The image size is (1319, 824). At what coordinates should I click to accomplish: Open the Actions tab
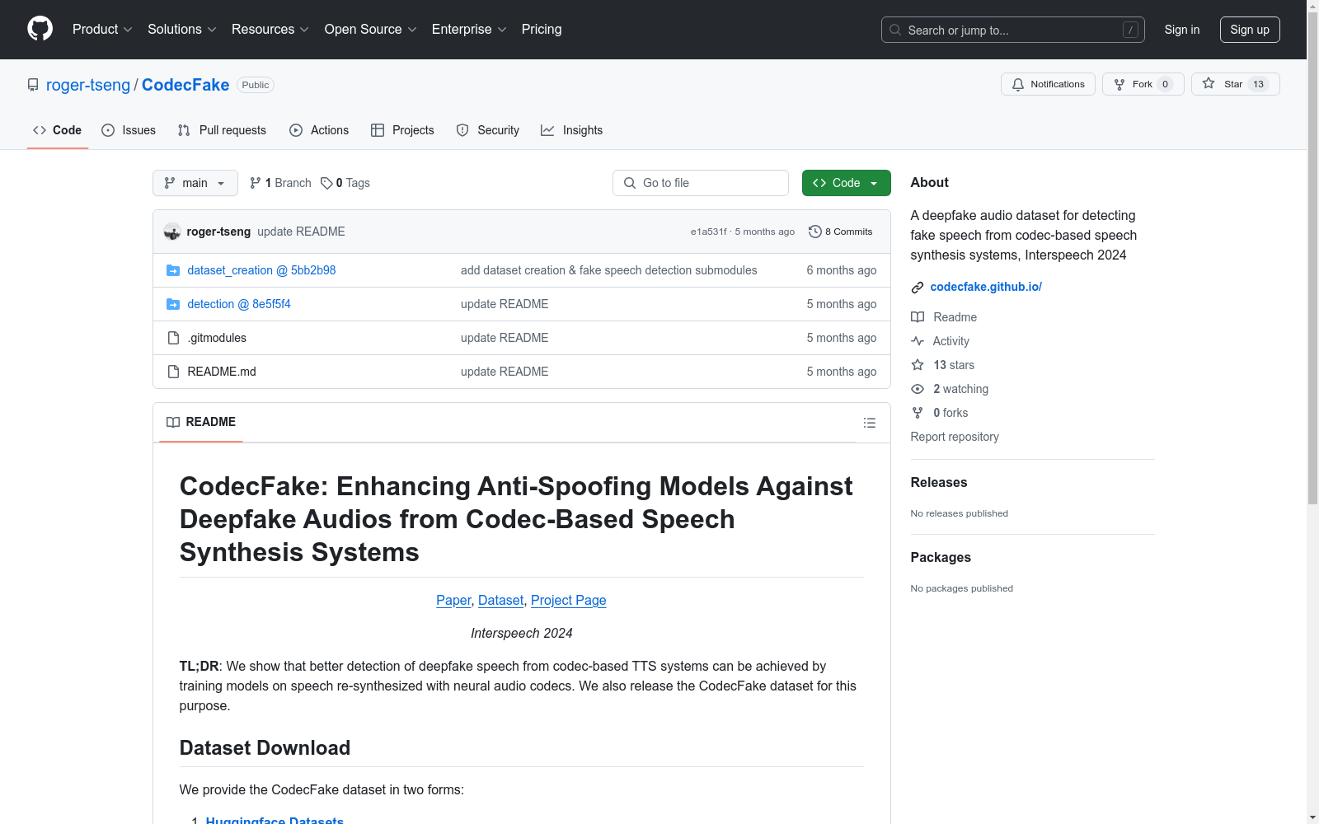pyautogui.click(x=319, y=130)
